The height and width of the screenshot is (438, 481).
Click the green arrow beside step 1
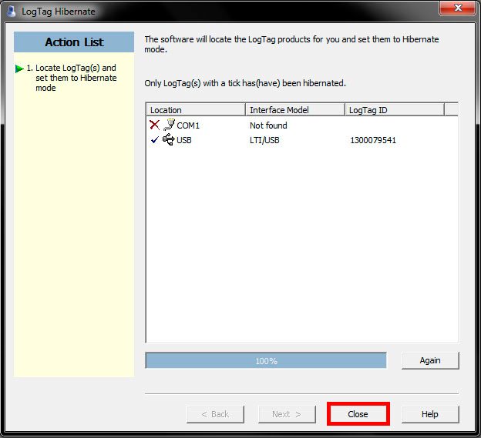19,69
